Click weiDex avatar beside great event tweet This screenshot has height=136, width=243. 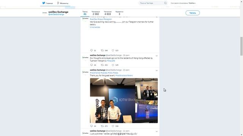pos(85,72)
